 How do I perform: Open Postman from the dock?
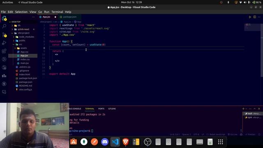coord(94,142)
